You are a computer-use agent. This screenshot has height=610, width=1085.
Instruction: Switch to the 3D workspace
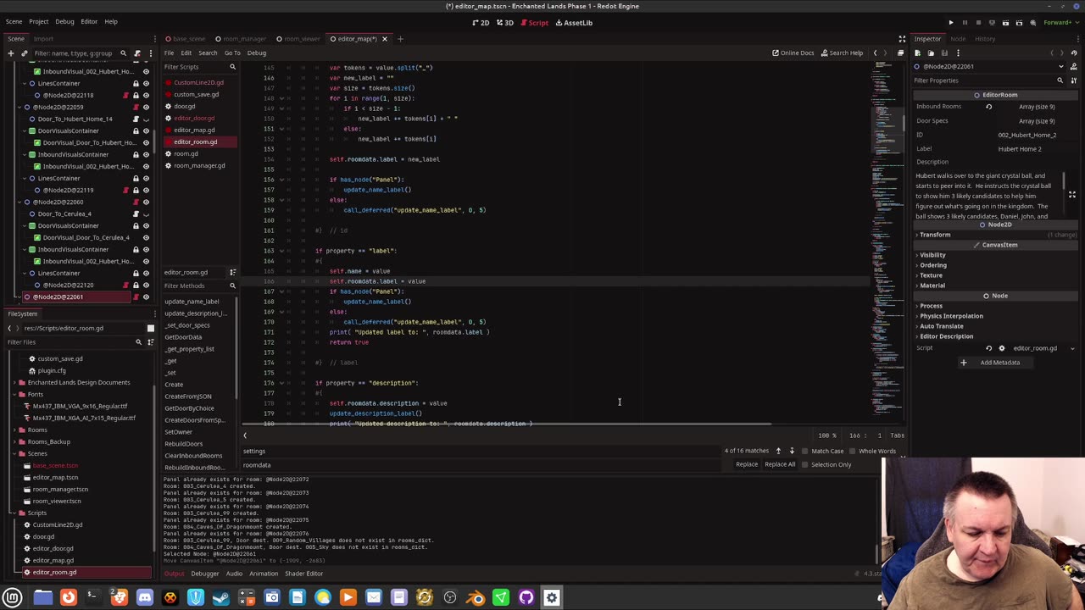(505, 23)
